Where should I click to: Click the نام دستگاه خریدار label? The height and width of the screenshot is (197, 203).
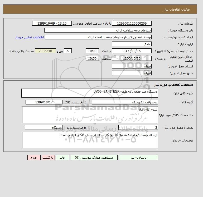[181, 30]
